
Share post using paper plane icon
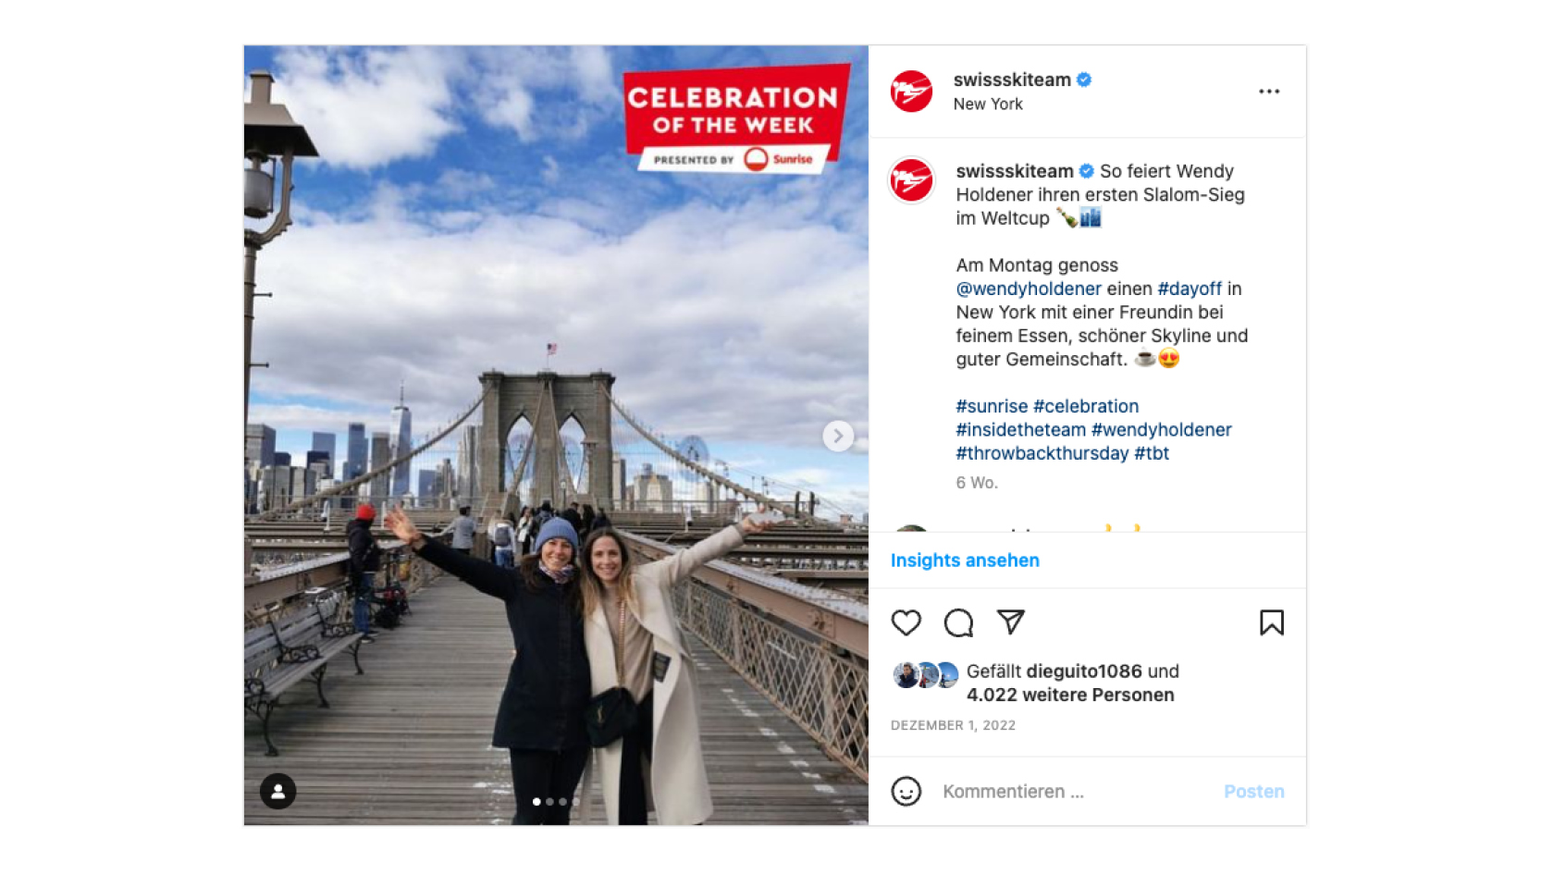pyautogui.click(x=1010, y=622)
